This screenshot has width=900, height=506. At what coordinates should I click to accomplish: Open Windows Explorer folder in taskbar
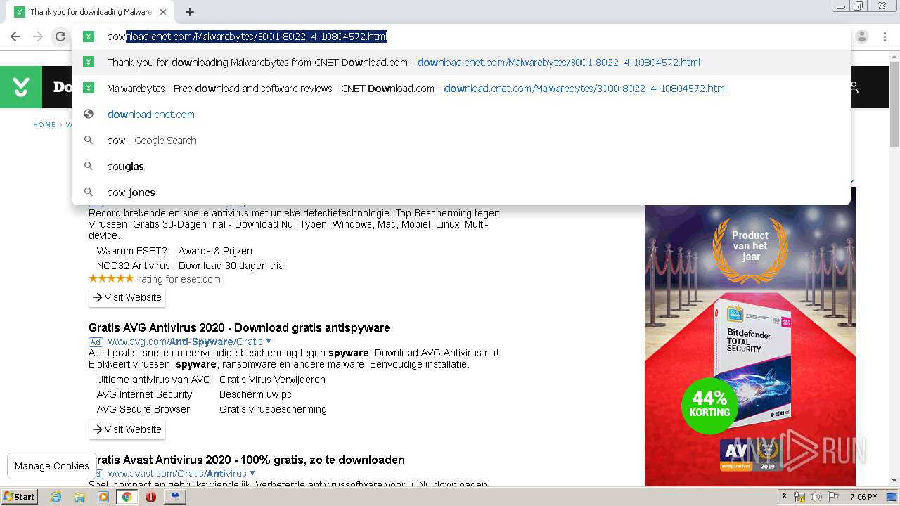point(79,497)
